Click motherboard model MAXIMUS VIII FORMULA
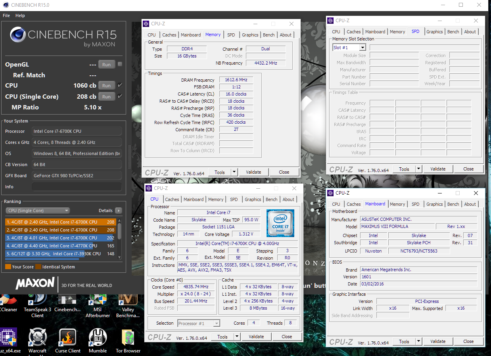This screenshot has height=356, width=491. tap(397, 227)
